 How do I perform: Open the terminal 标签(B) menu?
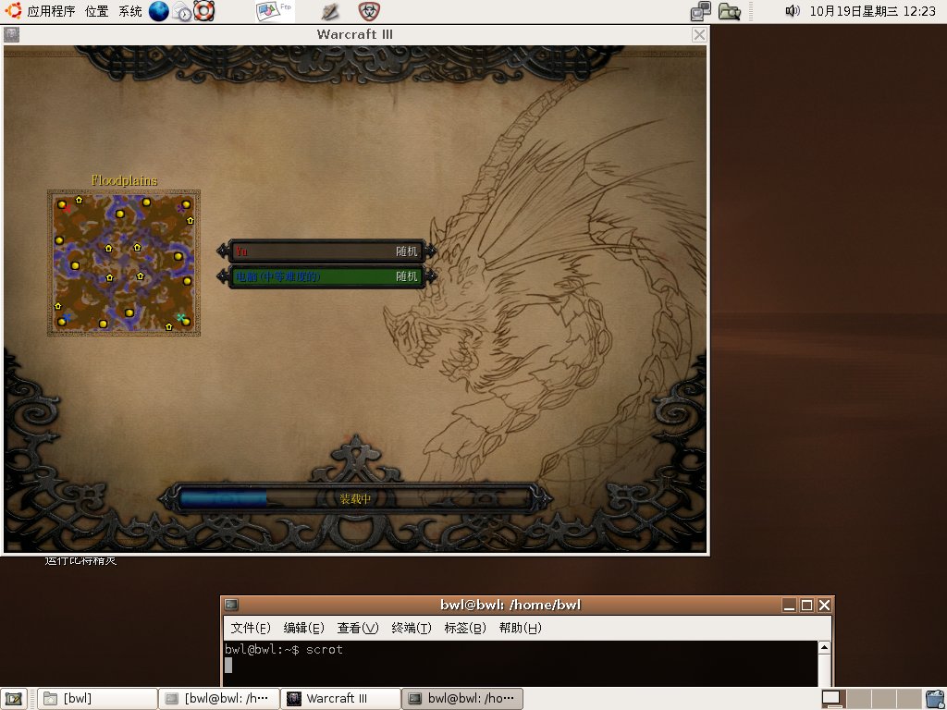tap(465, 628)
